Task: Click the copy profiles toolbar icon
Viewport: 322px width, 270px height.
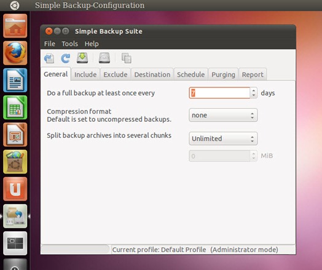Action: 127,58
